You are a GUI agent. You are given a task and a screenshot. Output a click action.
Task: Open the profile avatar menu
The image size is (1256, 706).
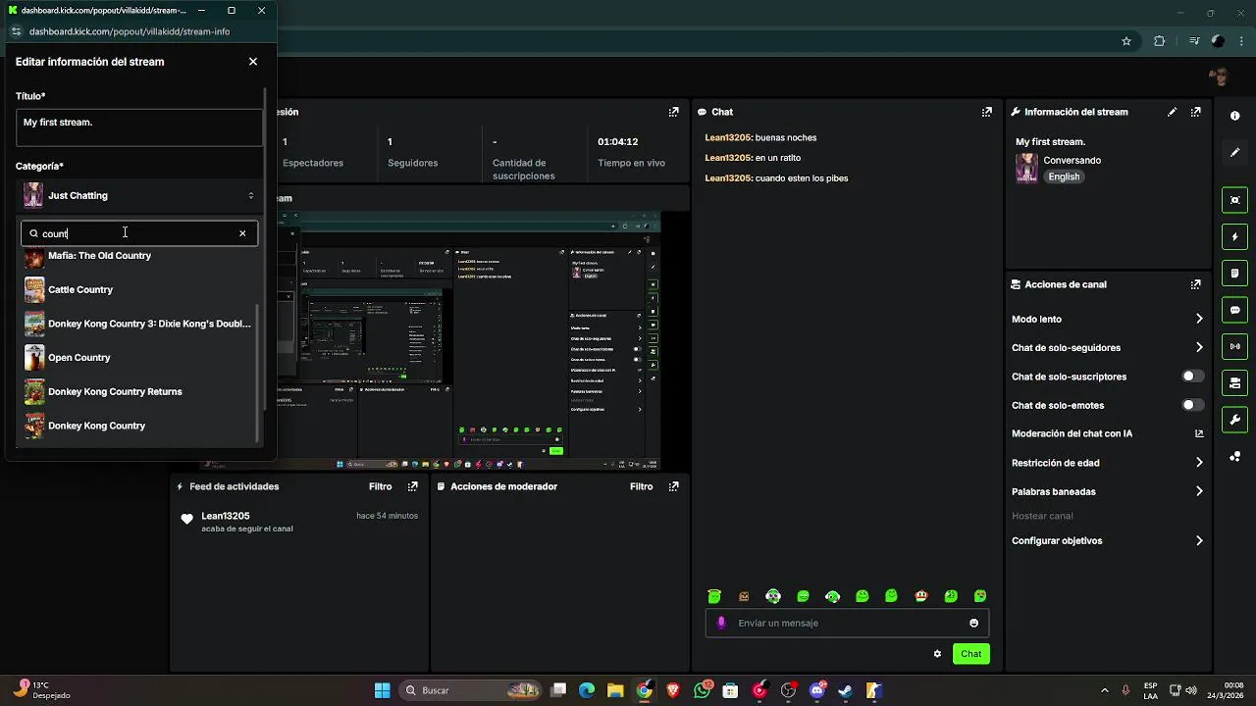coord(1220,76)
